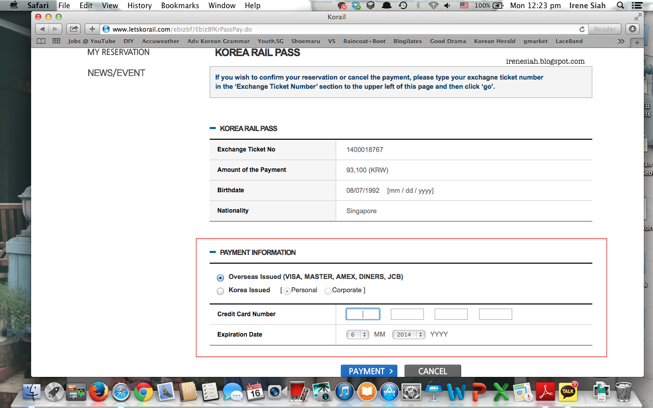
Task: Open Finder from the dock
Action: (32, 392)
